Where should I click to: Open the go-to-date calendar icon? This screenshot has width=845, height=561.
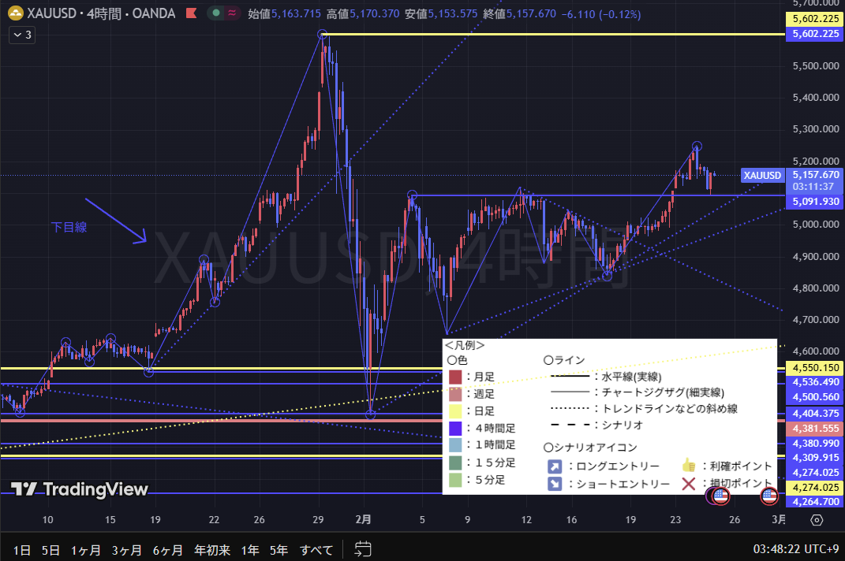click(363, 549)
